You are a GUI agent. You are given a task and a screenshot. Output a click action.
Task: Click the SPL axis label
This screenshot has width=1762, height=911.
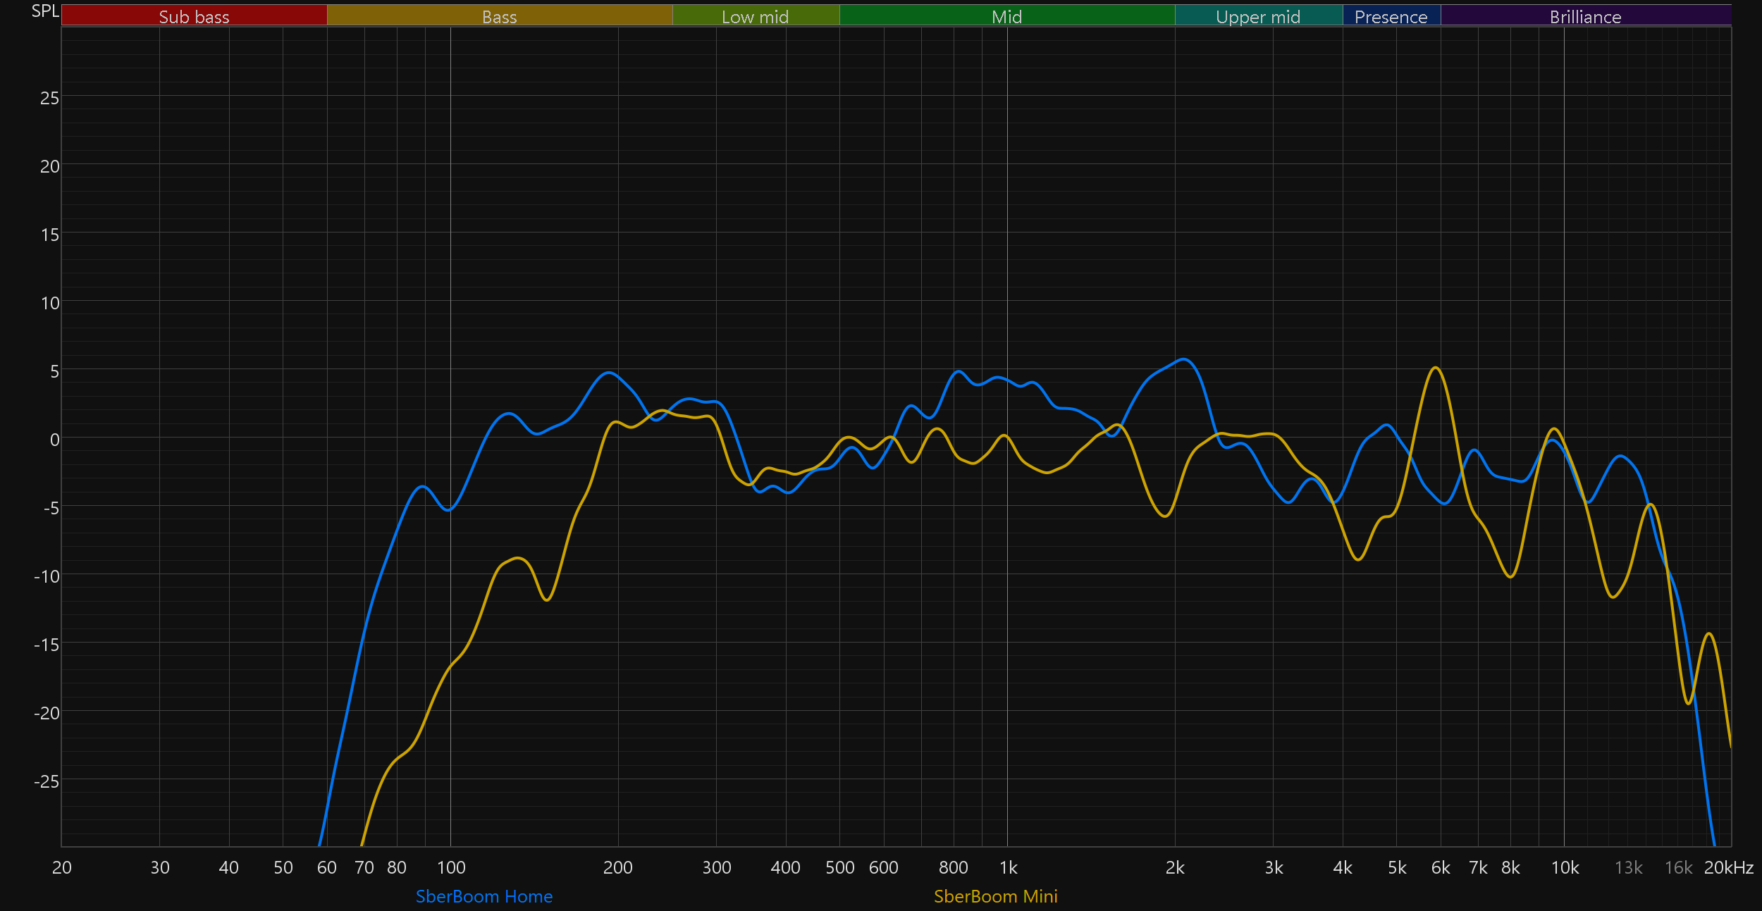tap(45, 11)
